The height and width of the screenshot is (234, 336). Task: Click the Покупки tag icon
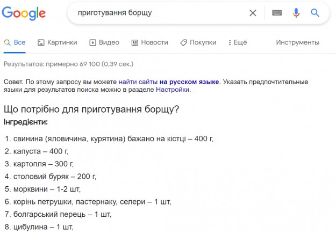pos(183,42)
